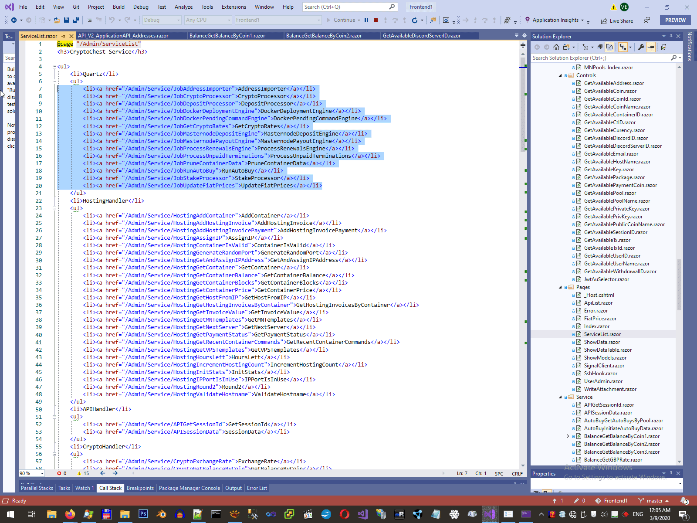Open the Debug menu
This screenshot has width=697, height=523.
140,7
